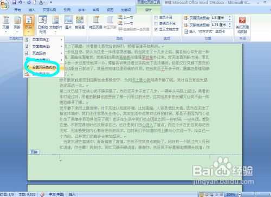Switch to the 开始 Home tab
This screenshot has height=197, width=271.
[x=17, y=10]
